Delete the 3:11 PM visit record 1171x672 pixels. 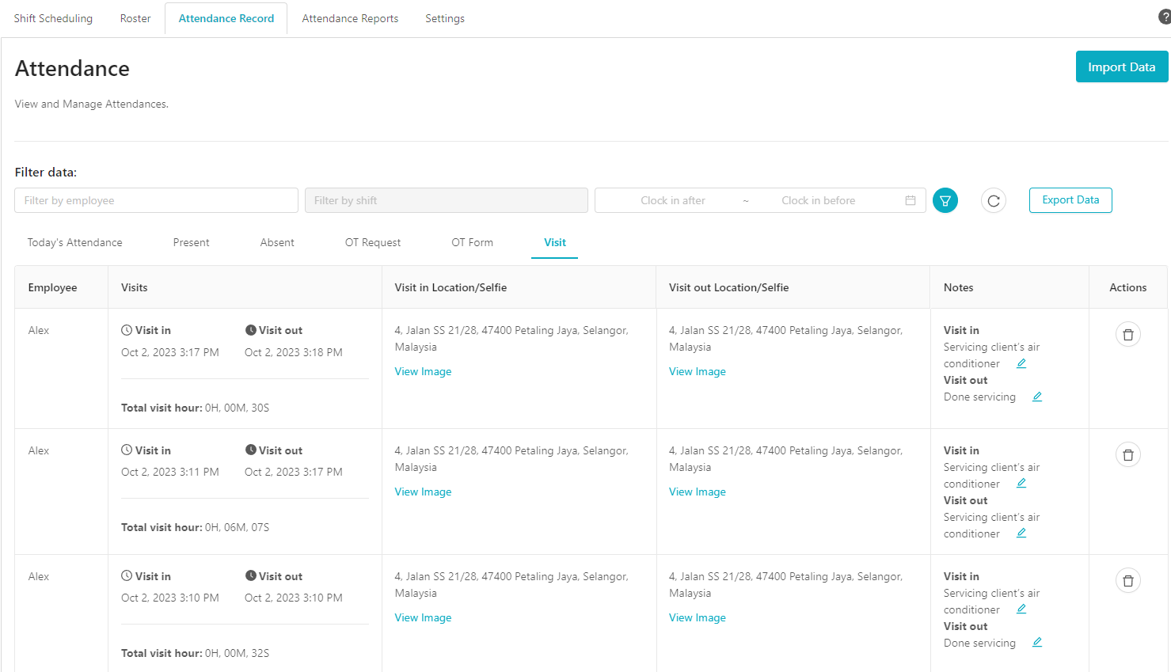(1128, 454)
